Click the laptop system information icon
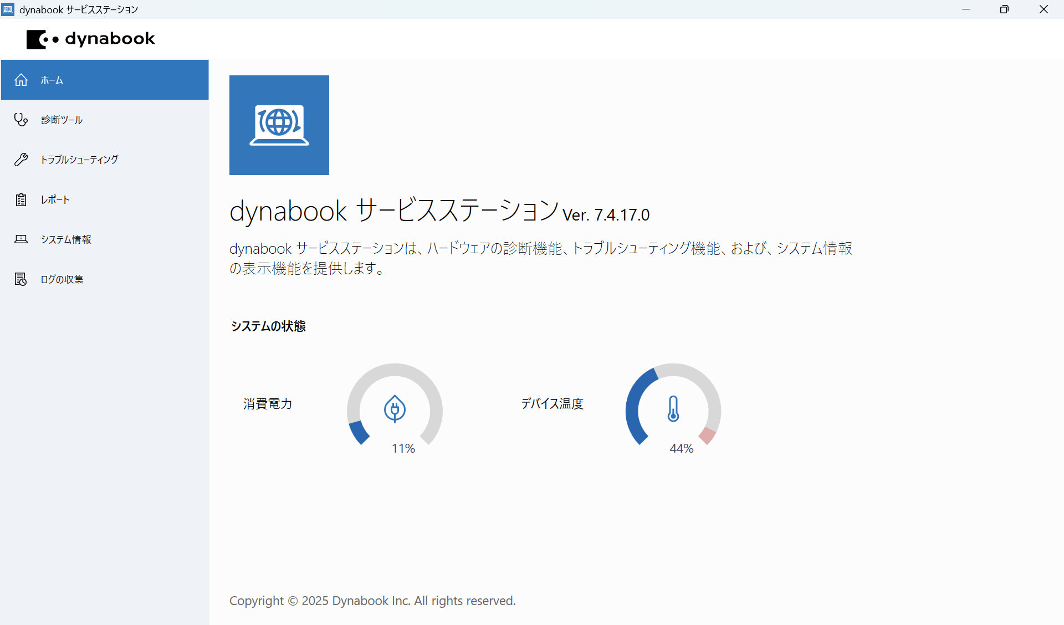The height and width of the screenshot is (625, 1064). coord(21,239)
